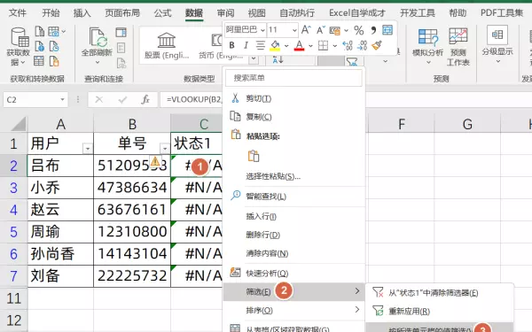532x332 pixels.
Task: Select the 股票 (Stocks) data type
Action: 167,46
